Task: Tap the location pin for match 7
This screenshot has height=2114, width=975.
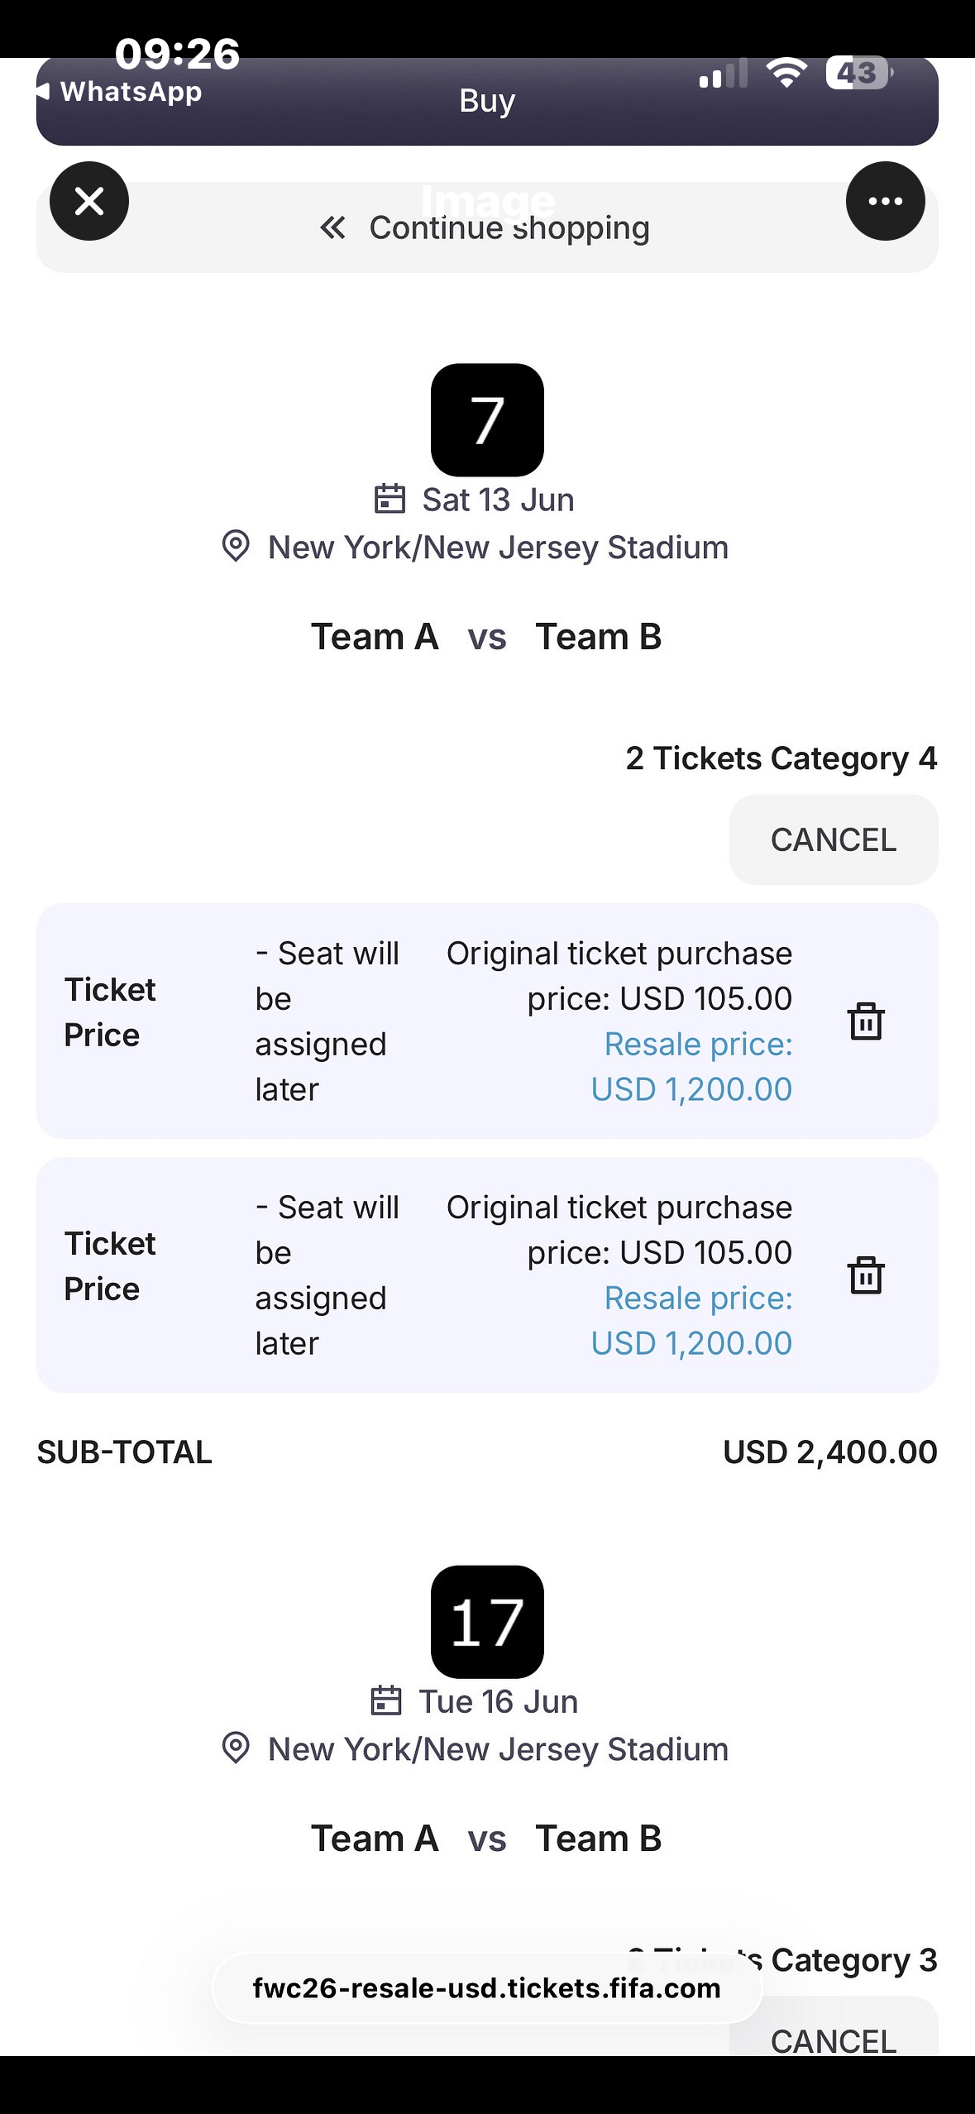Action: (x=236, y=547)
